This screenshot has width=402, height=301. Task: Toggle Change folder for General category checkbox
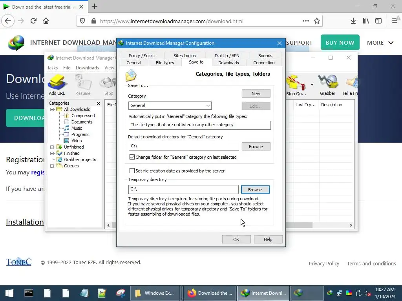[x=132, y=157]
